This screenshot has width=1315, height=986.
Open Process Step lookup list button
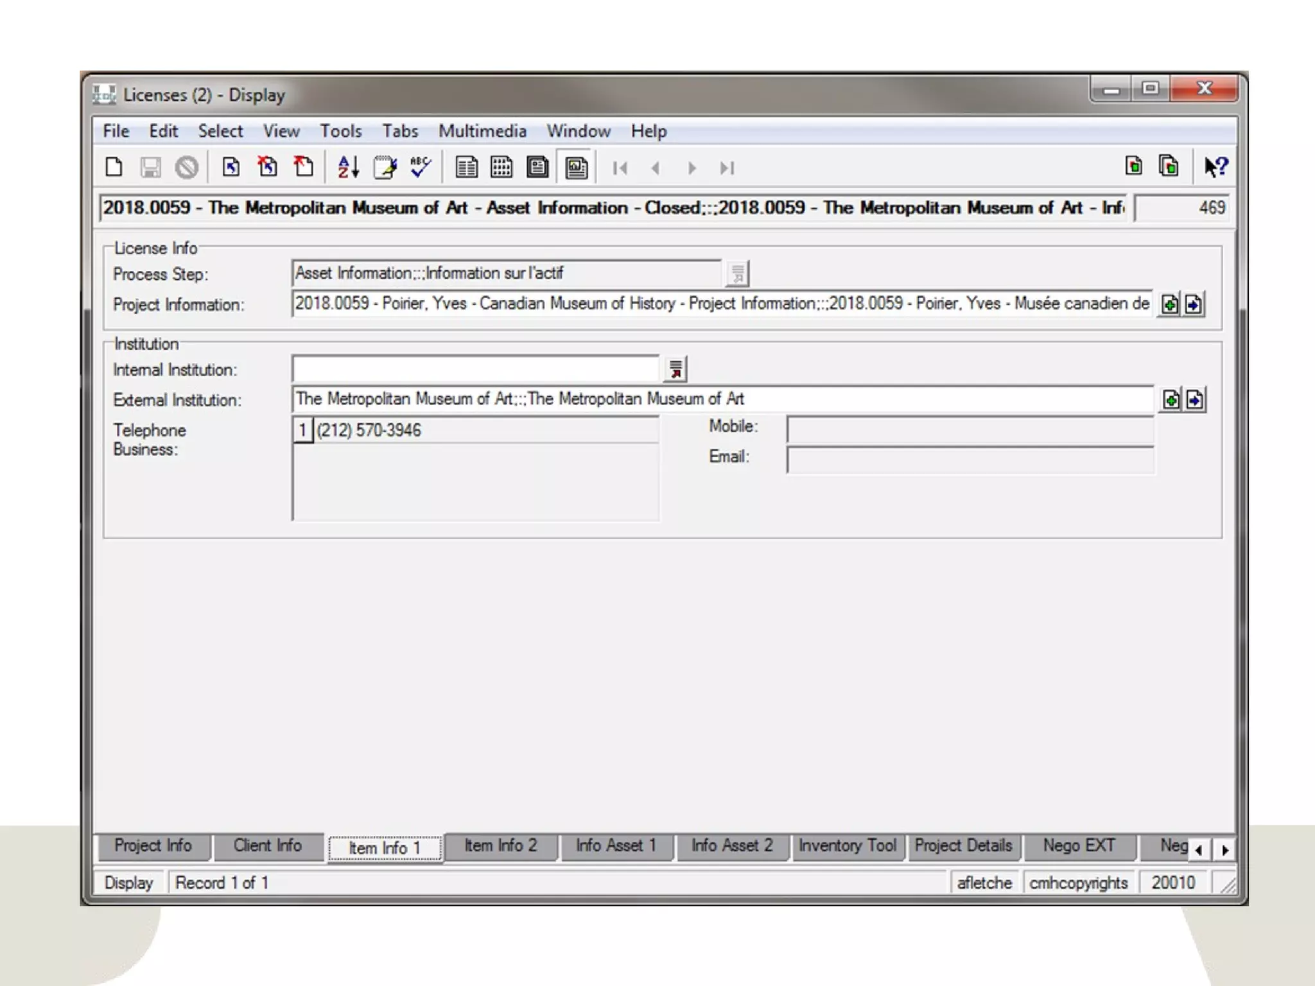pyautogui.click(x=738, y=274)
